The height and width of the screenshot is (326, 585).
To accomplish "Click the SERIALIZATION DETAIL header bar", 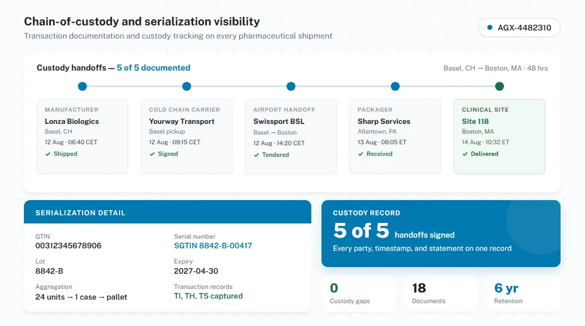I will (x=167, y=212).
